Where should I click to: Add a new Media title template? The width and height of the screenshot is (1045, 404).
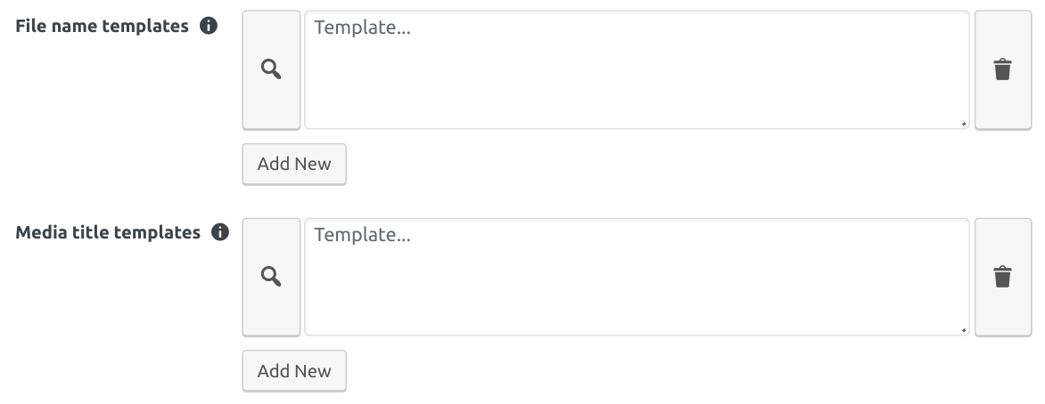[x=294, y=371]
